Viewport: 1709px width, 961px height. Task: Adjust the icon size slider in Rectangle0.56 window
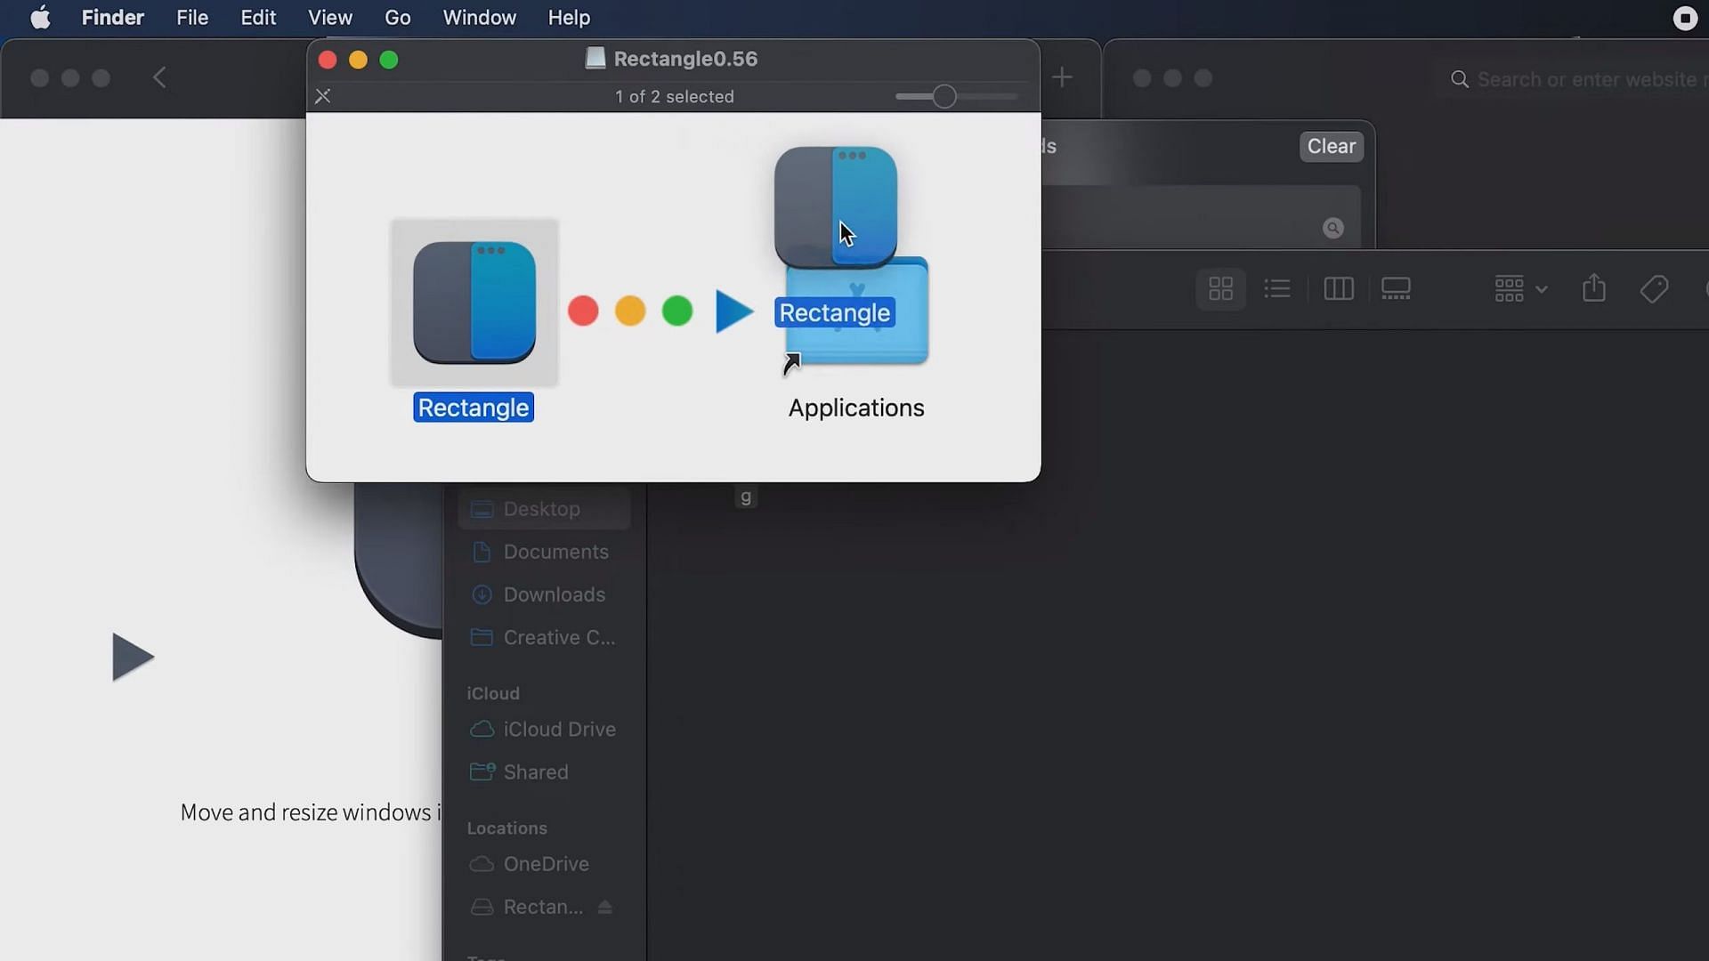(944, 96)
